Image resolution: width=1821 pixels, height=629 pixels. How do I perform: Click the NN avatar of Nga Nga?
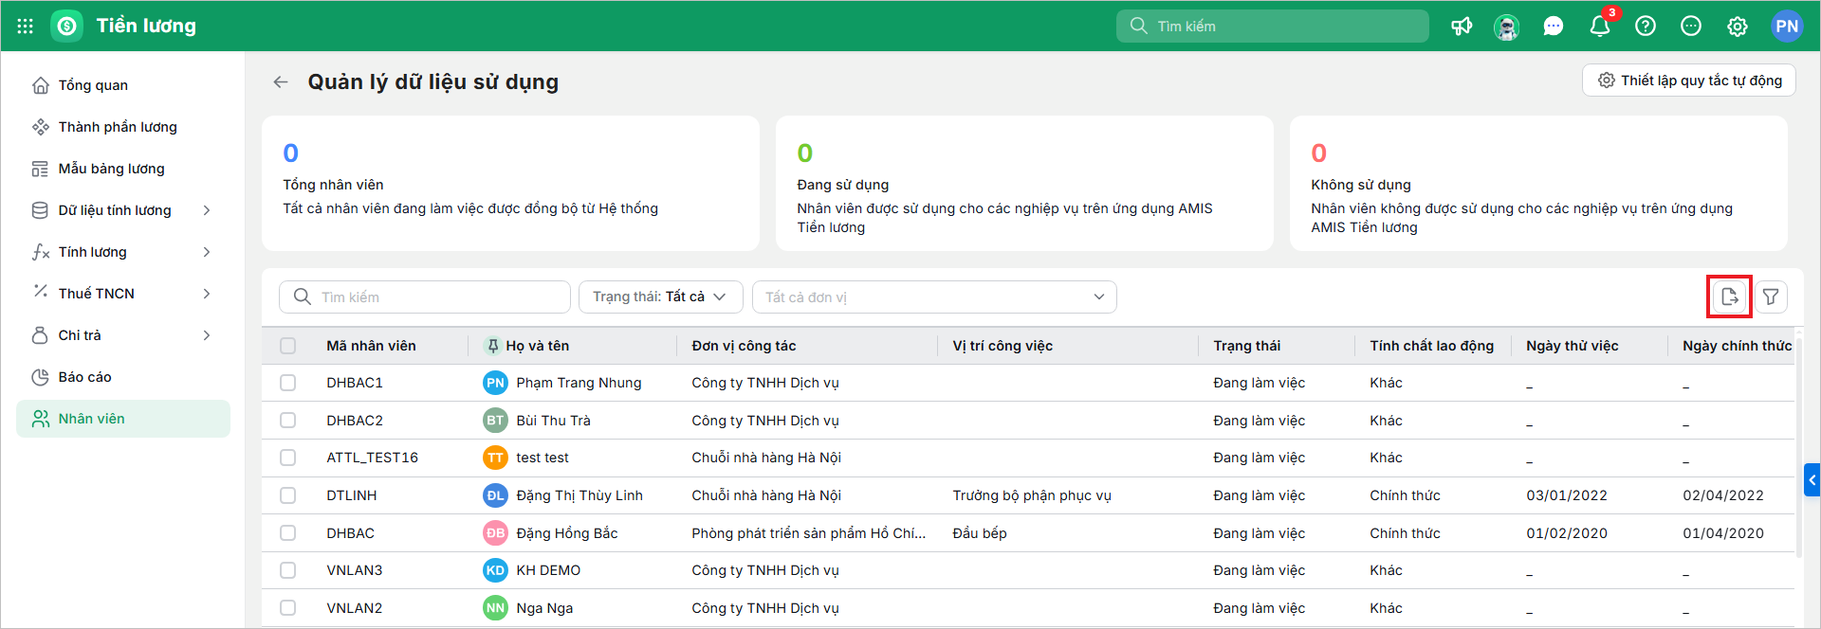(495, 608)
